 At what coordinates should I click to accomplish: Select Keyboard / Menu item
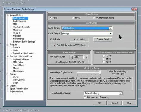click(x=21, y=59)
